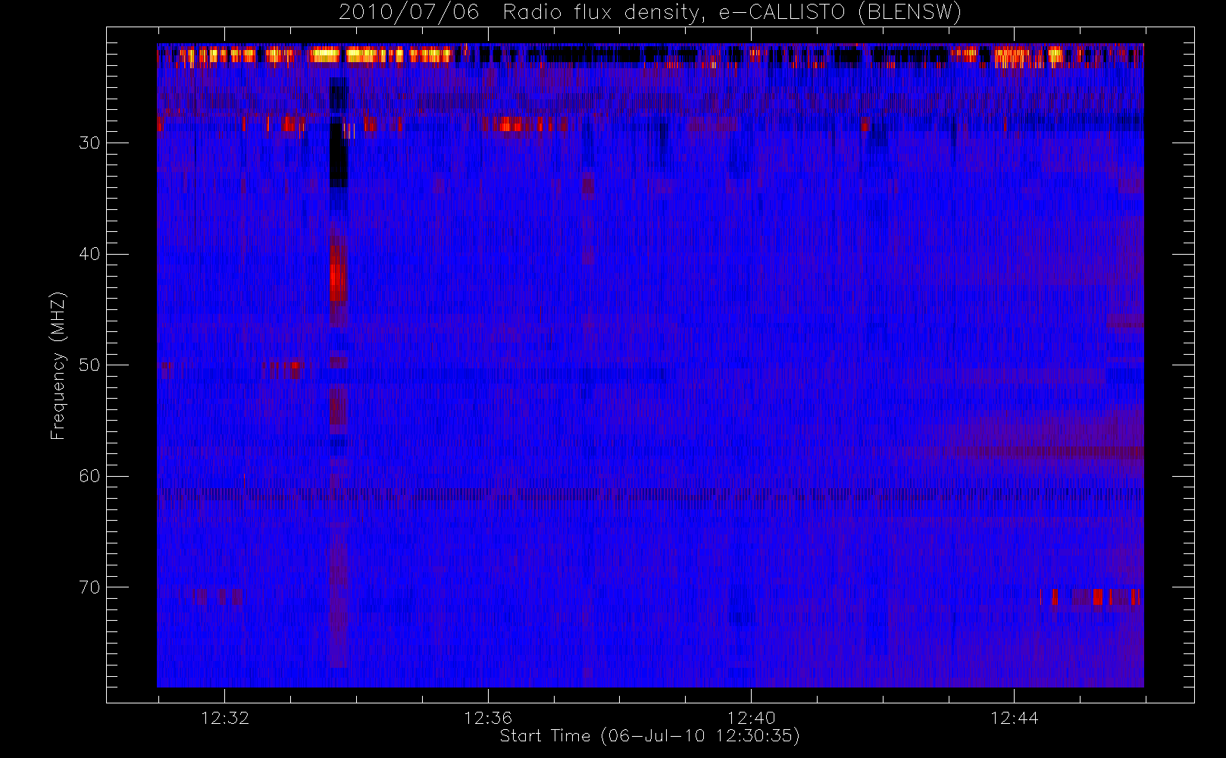This screenshot has width=1226, height=758.
Task: Click the 30 frequency tick label
Action: (x=89, y=143)
